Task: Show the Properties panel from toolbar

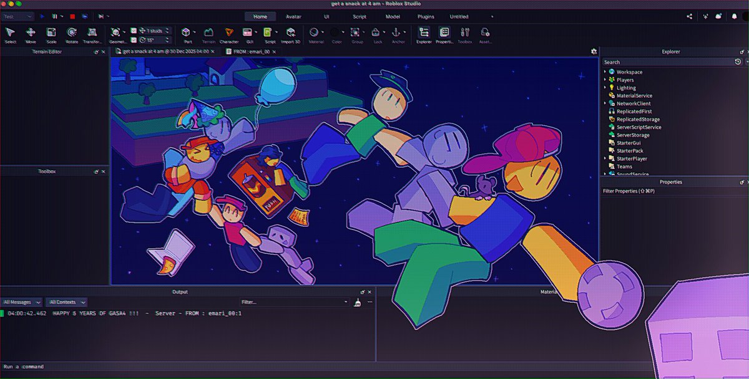Action: pos(444,34)
